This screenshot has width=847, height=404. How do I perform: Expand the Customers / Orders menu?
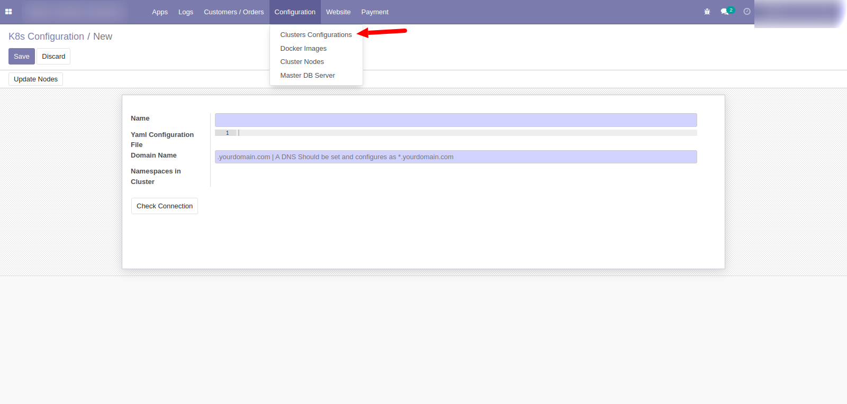(x=233, y=12)
